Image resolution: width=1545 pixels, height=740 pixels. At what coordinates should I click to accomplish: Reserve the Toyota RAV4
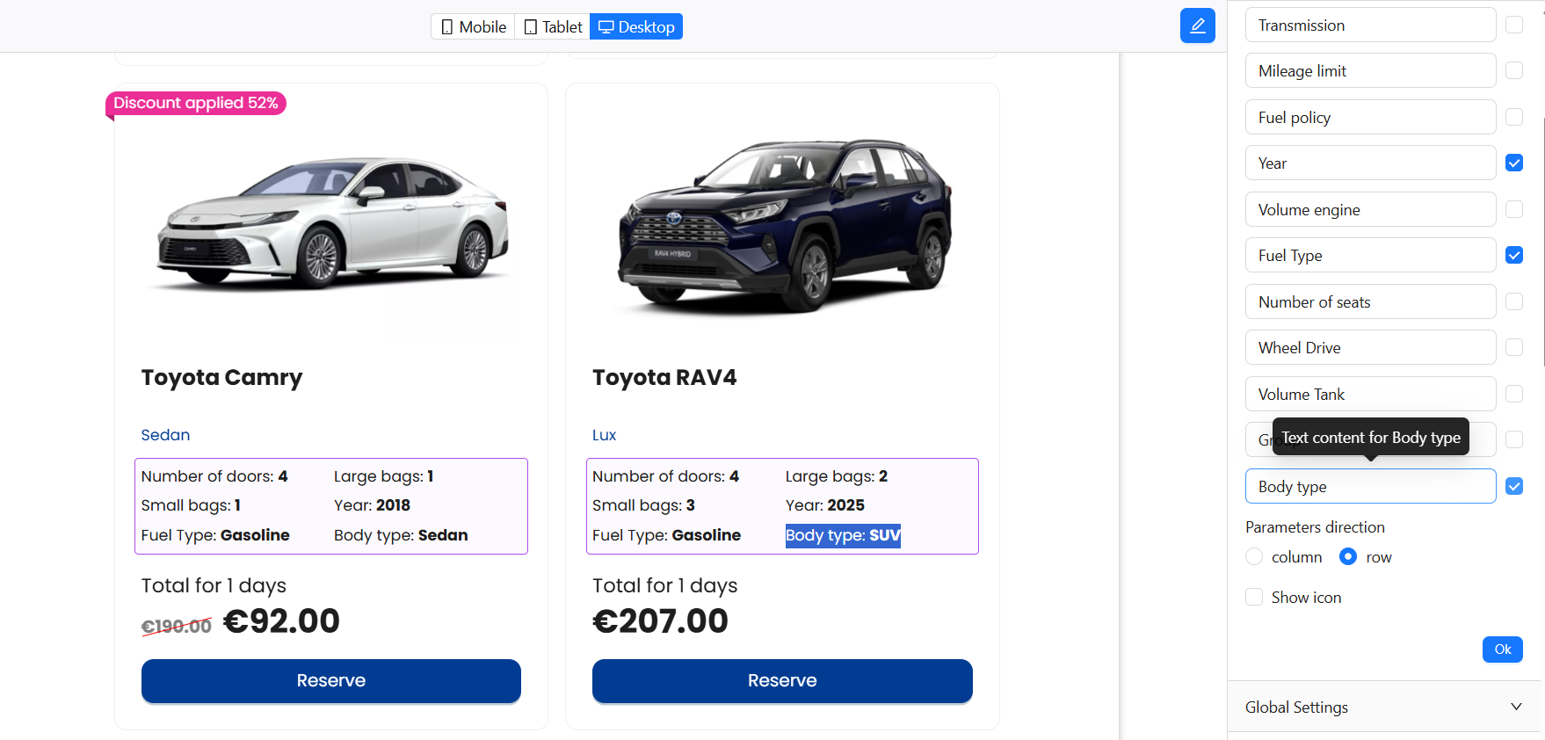pyautogui.click(x=781, y=680)
